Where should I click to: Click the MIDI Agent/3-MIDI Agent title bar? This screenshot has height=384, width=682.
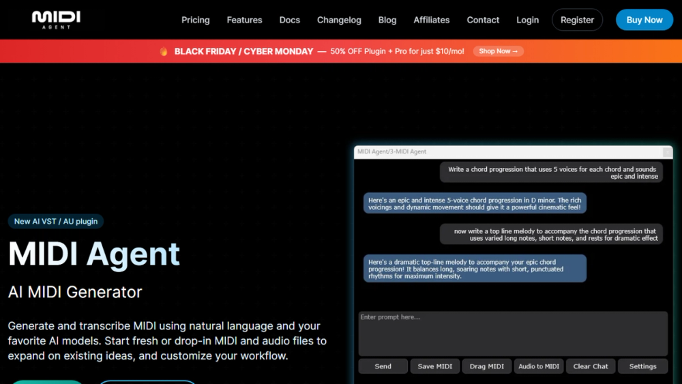pos(513,152)
